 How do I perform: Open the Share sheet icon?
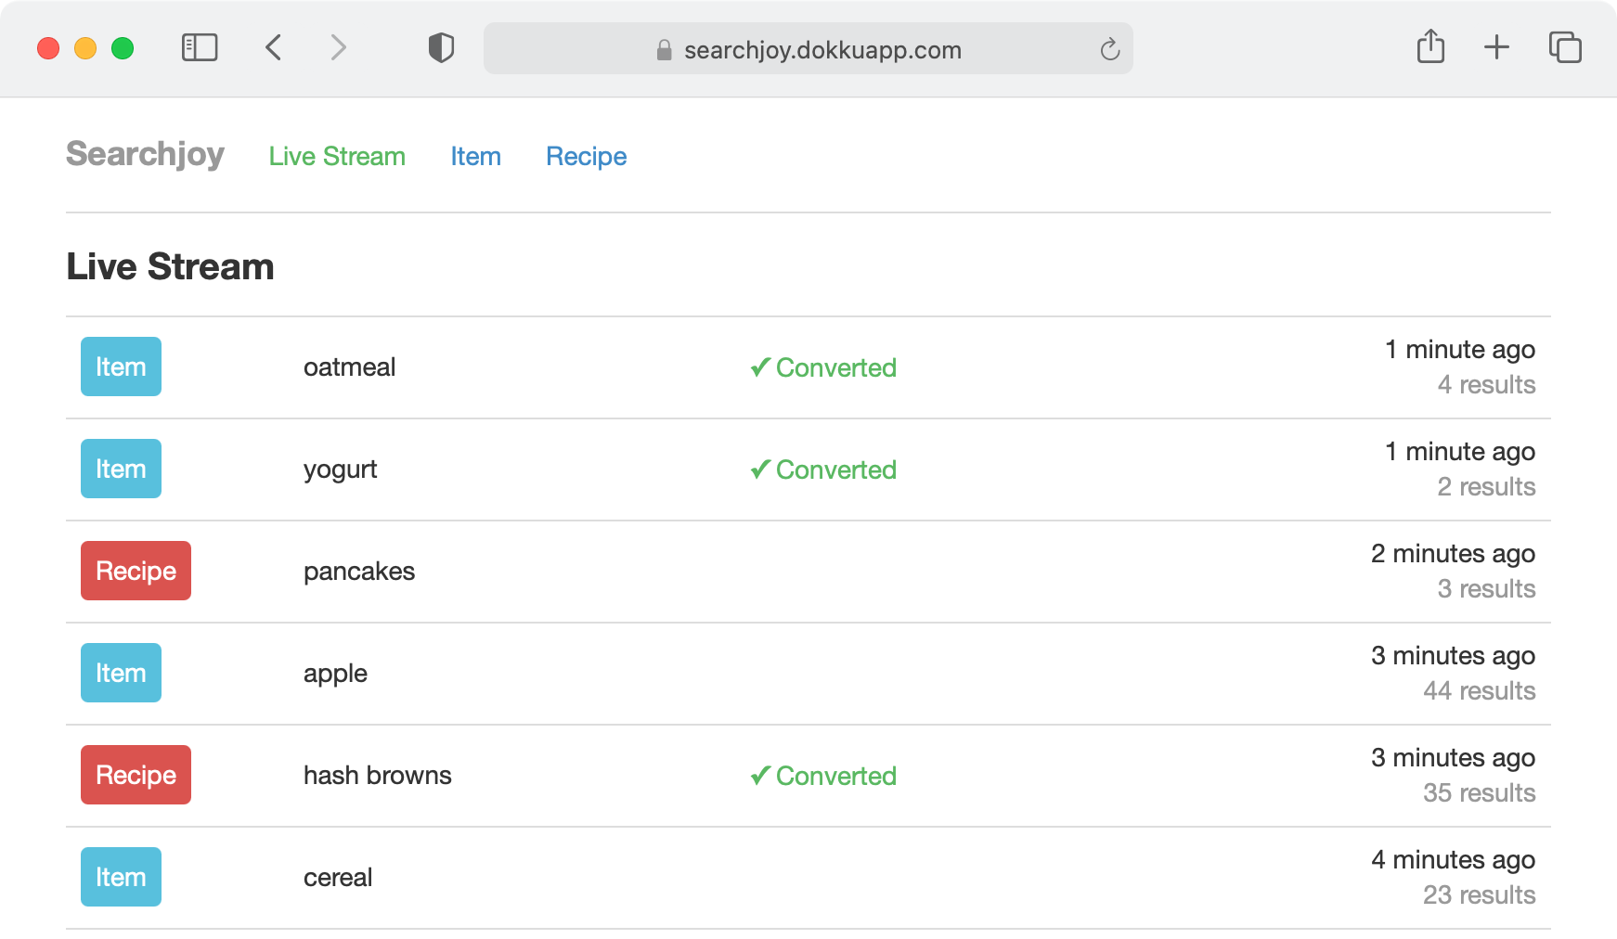(x=1431, y=47)
